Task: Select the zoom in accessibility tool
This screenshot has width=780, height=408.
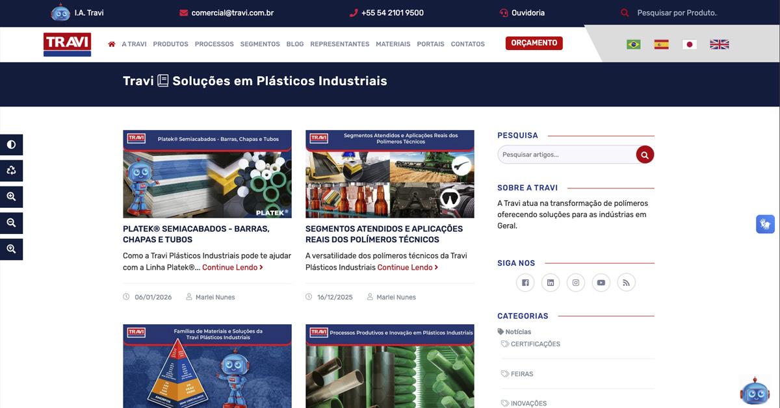Action: point(10,196)
